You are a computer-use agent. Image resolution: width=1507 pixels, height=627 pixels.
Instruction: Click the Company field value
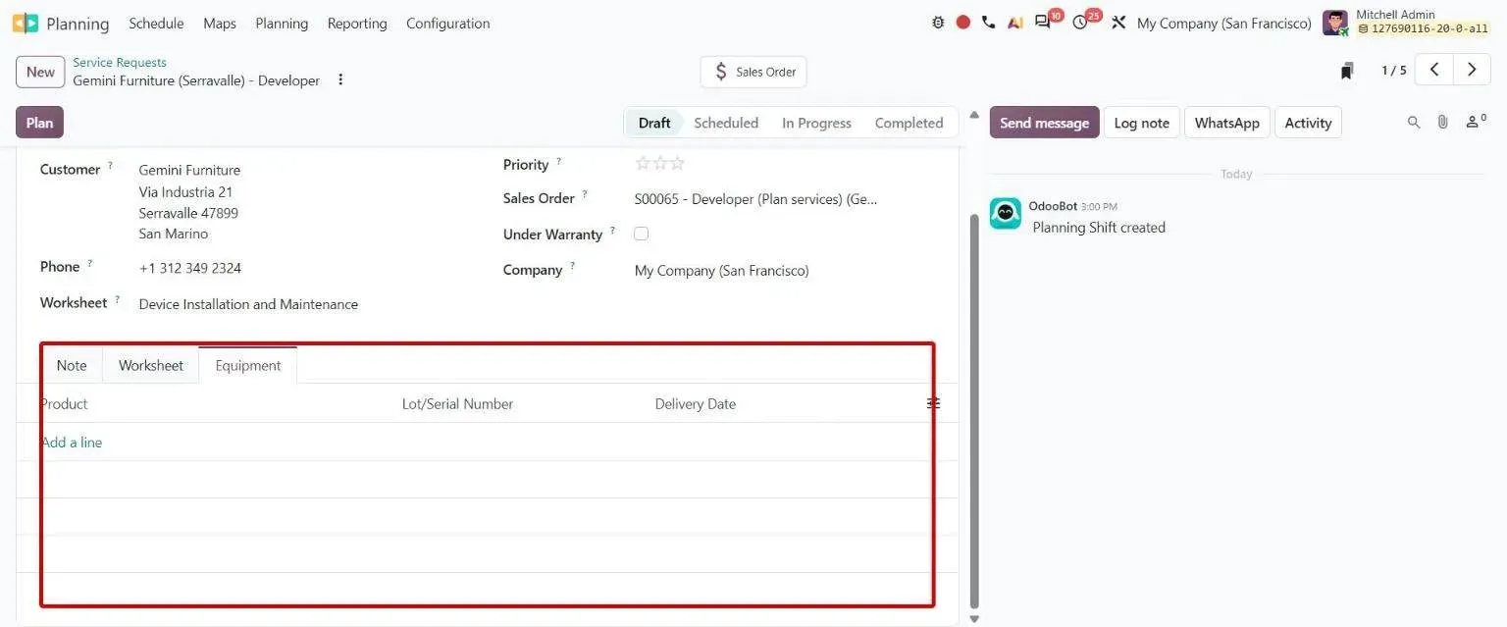point(722,271)
